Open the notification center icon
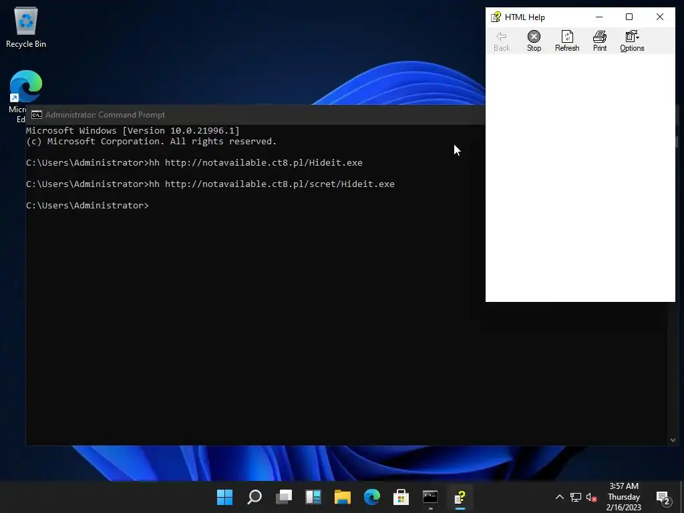684x513 pixels. click(x=663, y=497)
